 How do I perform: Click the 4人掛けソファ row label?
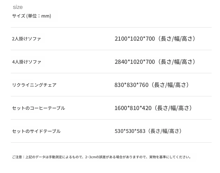point(26,62)
